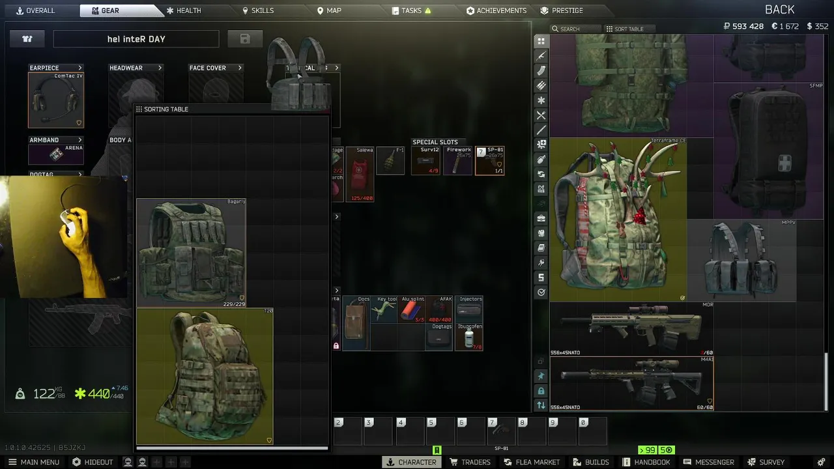Image resolution: width=834 pixels, height=469 pixels.
Task: Open MESSENGER from bottom bar
Action: click(x=709, y=462)
